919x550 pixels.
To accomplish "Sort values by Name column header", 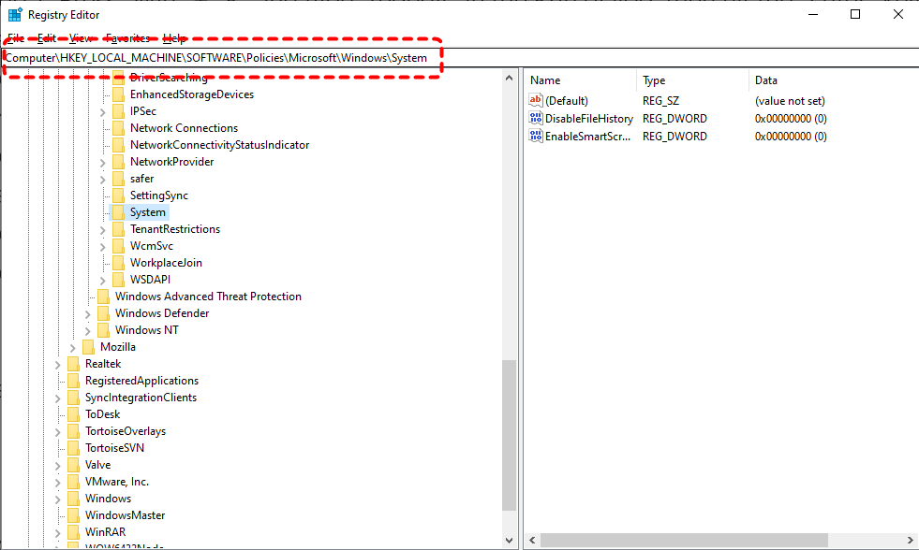I will click(545, 80).
